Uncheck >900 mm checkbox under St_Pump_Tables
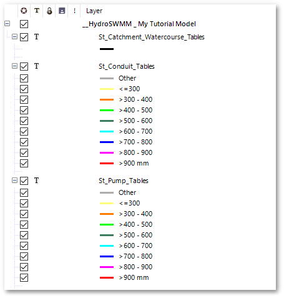284x298 pixels. click(x=24, y=278)
